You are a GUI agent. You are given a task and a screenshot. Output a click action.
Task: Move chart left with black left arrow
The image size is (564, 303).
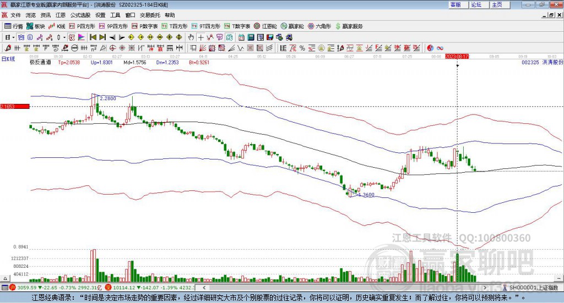coord(112,37)
